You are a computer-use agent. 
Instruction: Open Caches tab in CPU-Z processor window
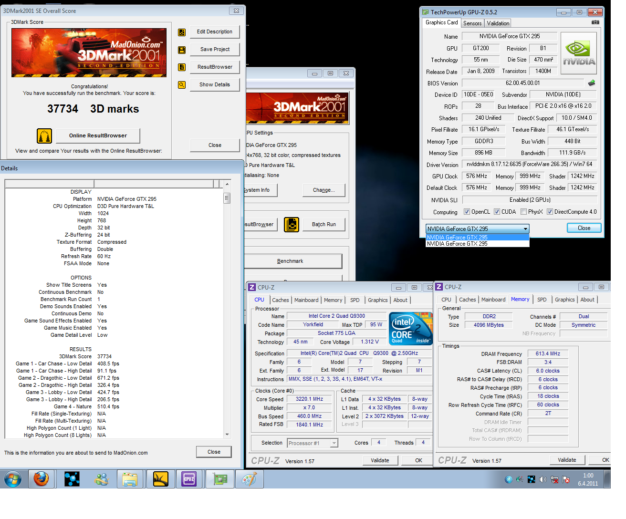(x=281, y=300)
